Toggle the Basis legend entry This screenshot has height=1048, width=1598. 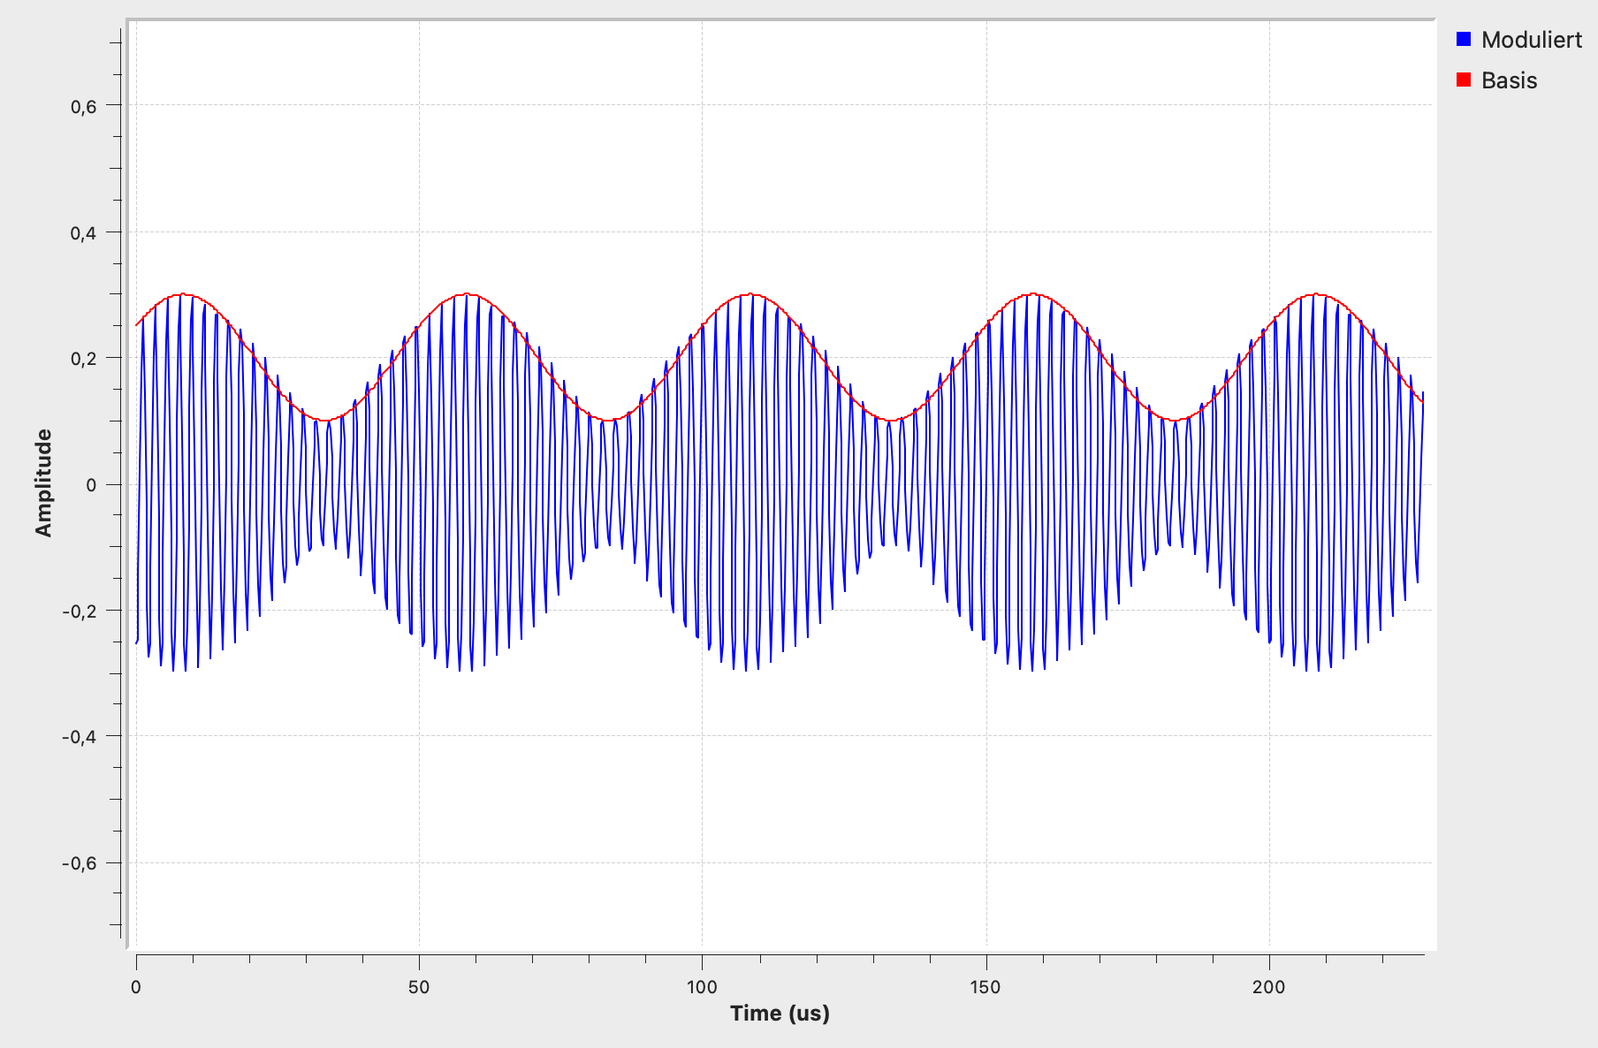tap(1497, 80)
